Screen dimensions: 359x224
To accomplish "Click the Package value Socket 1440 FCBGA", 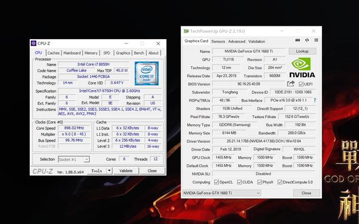I will pos(94,77).
